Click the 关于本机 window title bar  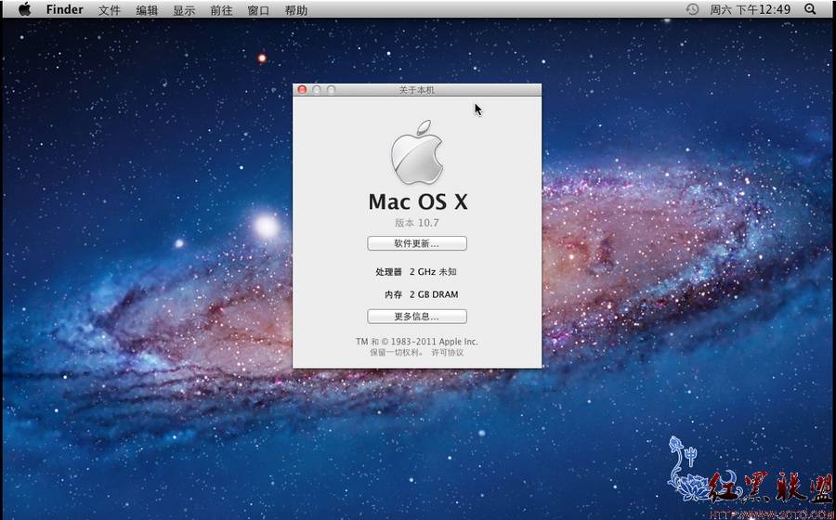point(417,90)
